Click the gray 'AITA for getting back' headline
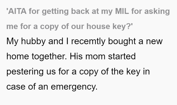 88,19
